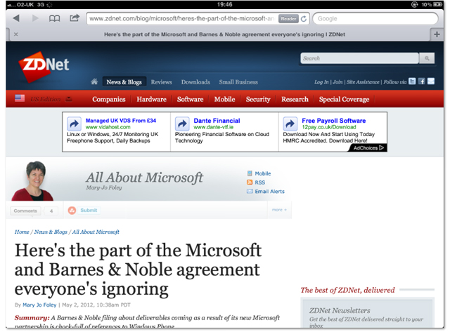Click the Home breadcrumb link
450x332 pixels.
tap(22, 232)
